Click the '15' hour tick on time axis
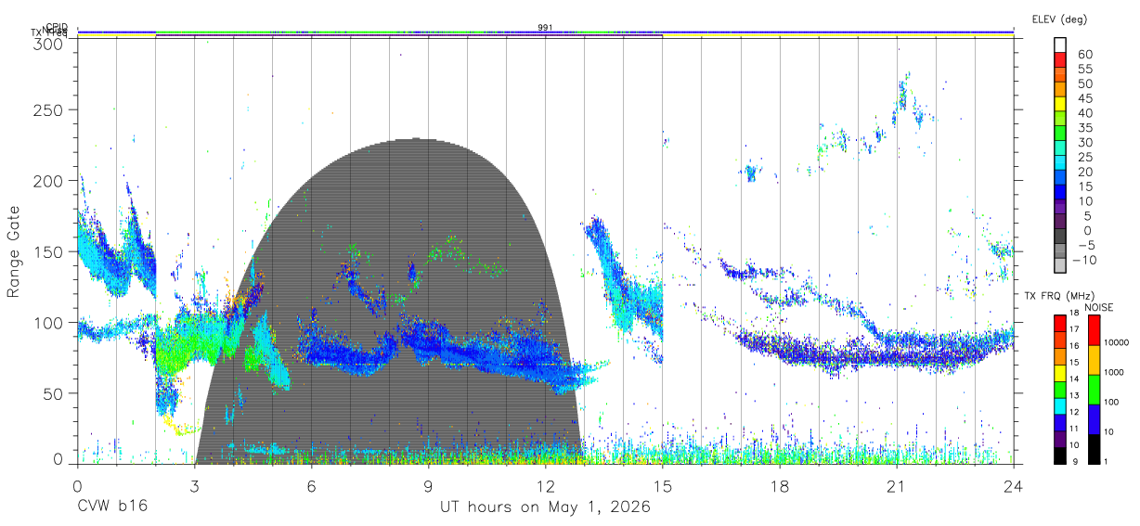 pyautogui.click(x=662, y=486)
